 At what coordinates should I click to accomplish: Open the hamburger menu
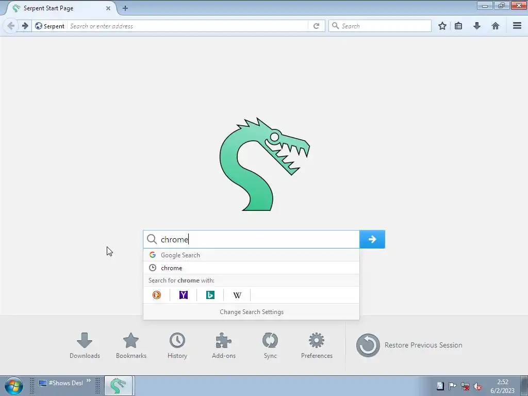pos(517,26)
